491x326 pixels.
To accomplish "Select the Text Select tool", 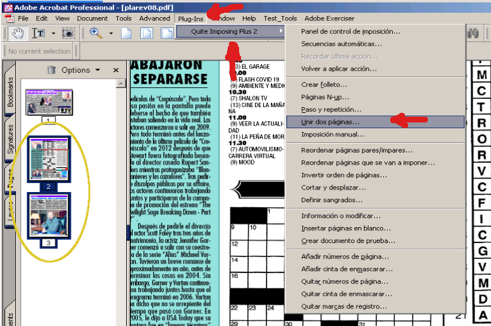I will pyautogui.click(x=40, y=33).
